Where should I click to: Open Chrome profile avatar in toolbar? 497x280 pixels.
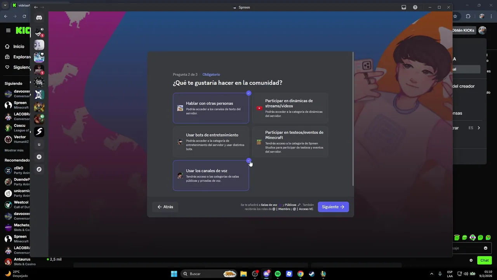[482, 16]
